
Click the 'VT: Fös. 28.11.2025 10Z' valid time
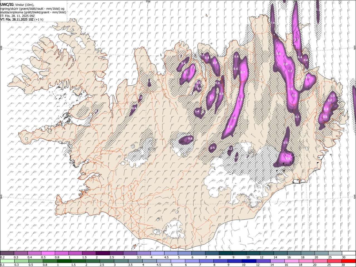coord(17,19)
